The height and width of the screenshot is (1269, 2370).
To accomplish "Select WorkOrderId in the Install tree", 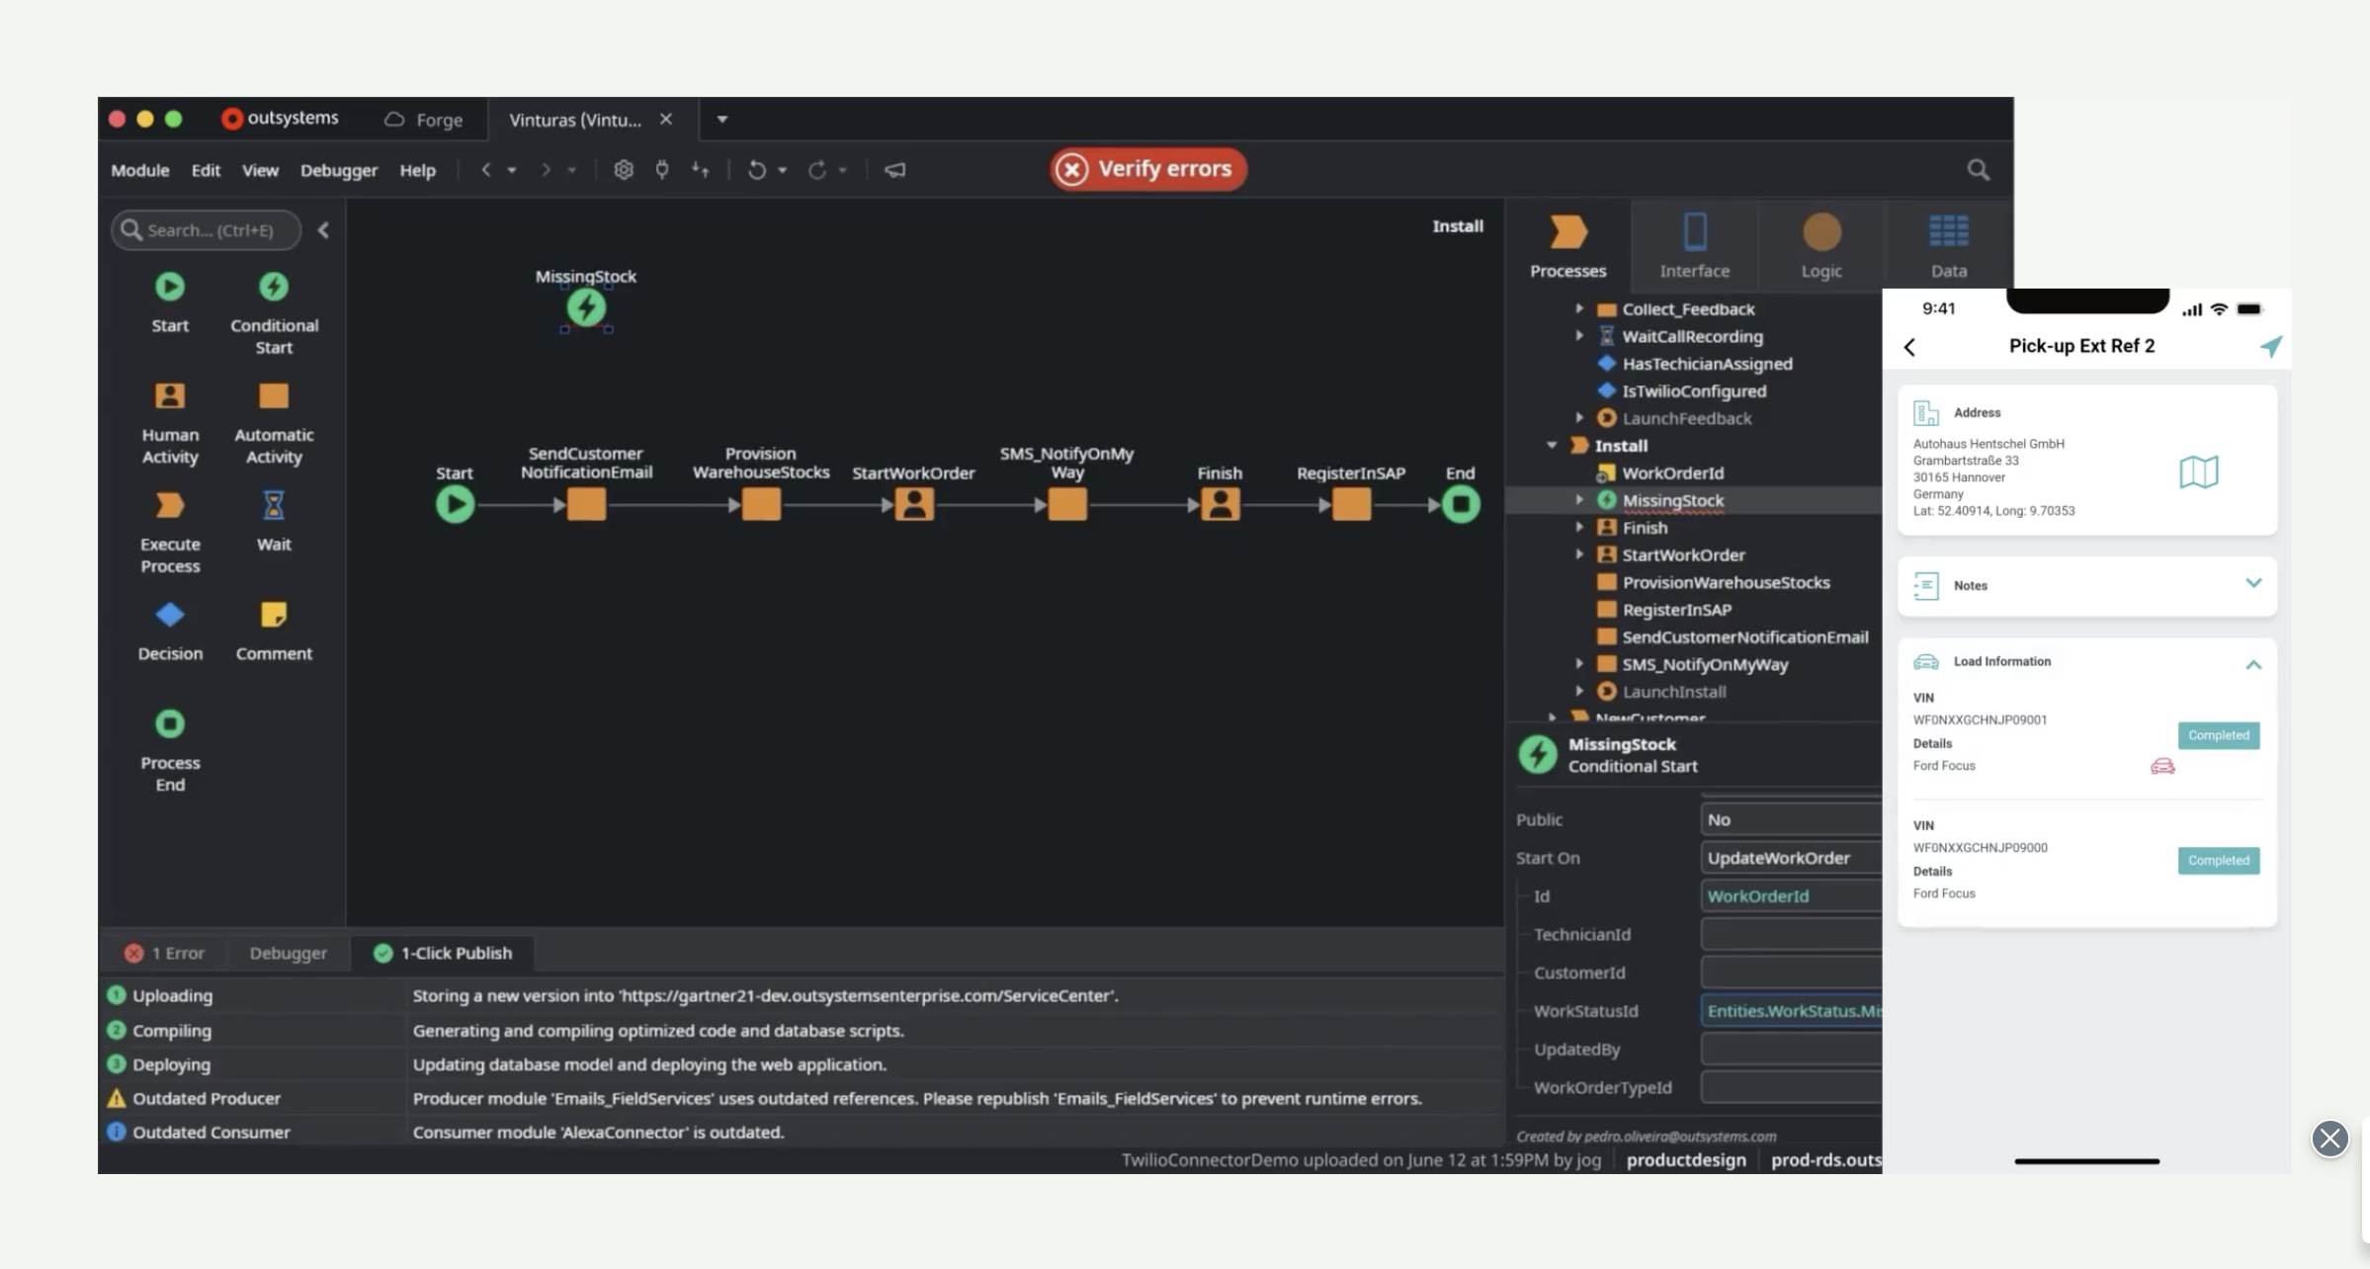I will tap(1661, 473).
